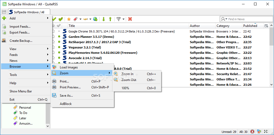Expand the View submenu
274x135 pixels.
[x=48, y=49]
